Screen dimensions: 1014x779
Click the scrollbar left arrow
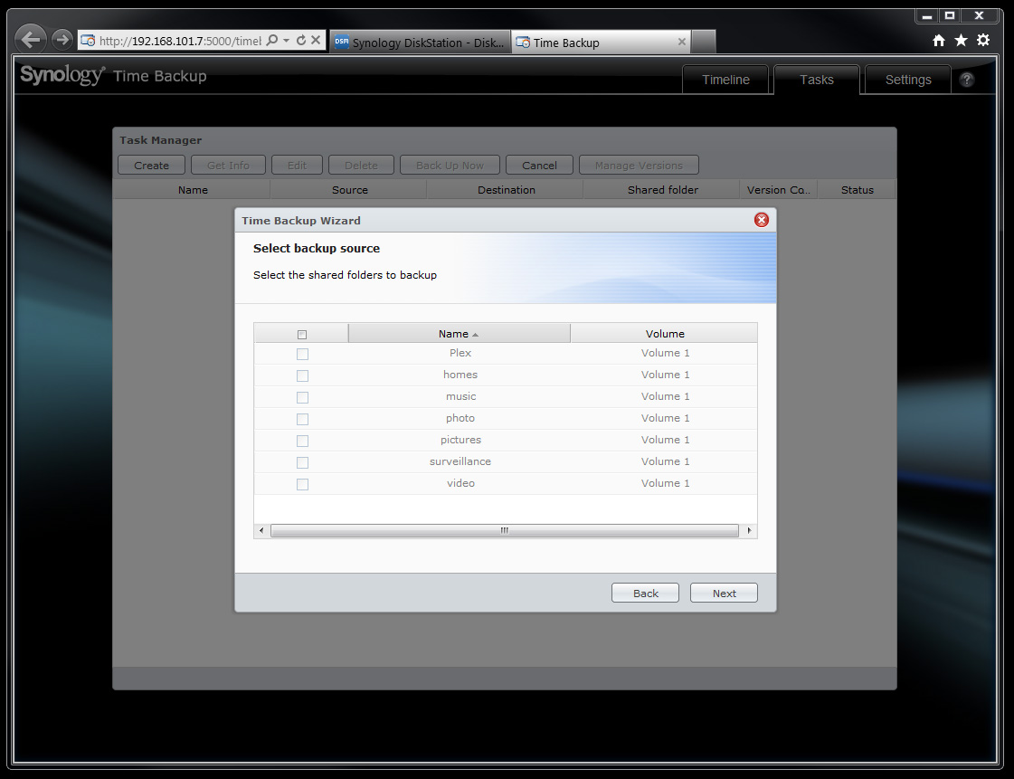coord(261,530)
